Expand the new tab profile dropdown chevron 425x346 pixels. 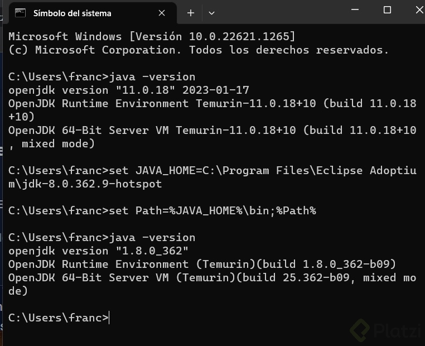pyautogui.click(x=212, y=13)
